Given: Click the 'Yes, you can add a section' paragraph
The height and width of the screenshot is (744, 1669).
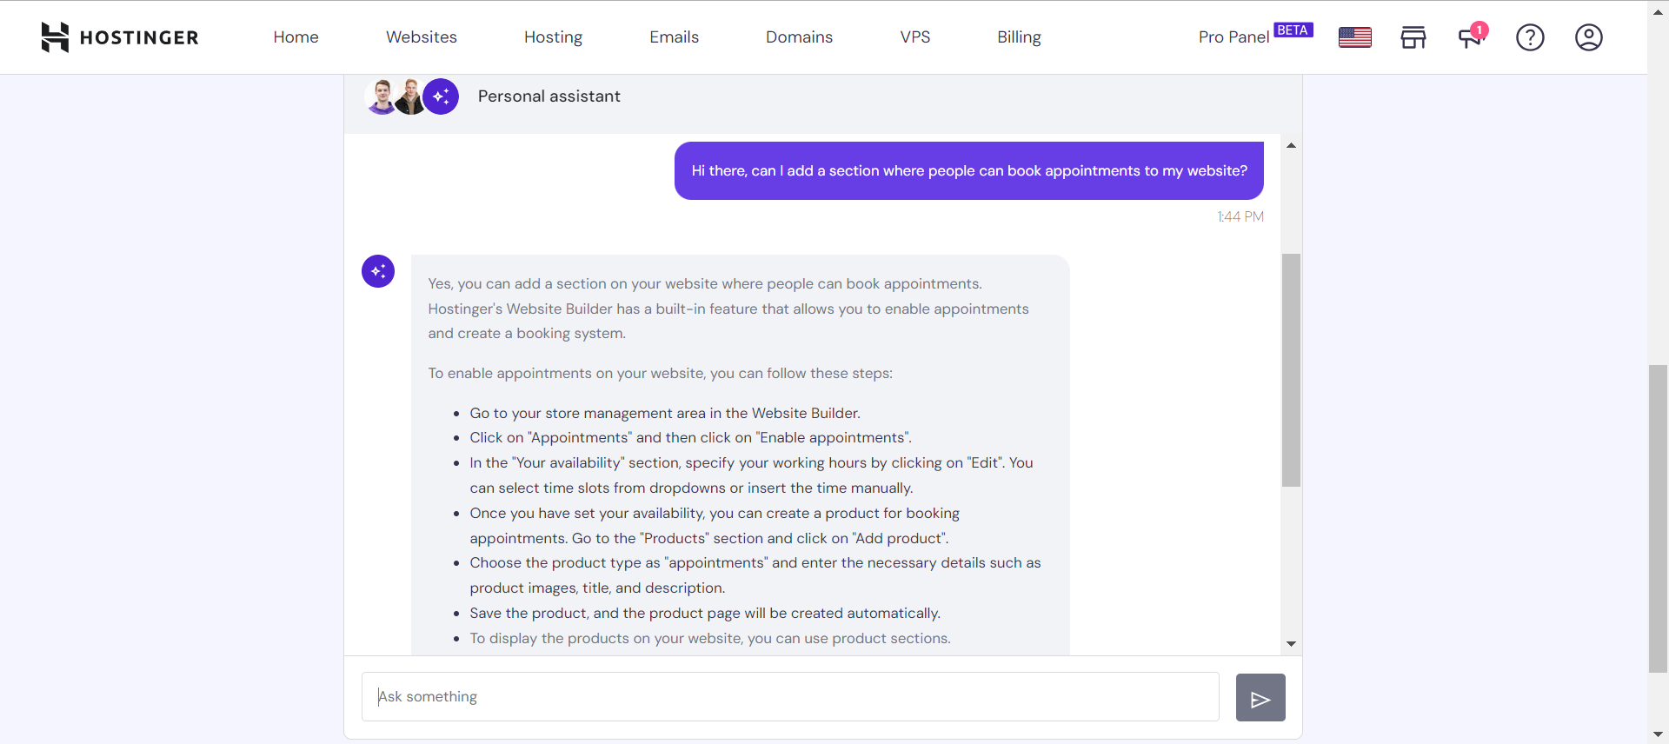Looking at the screenshot, I should click(x=728, y=309).
